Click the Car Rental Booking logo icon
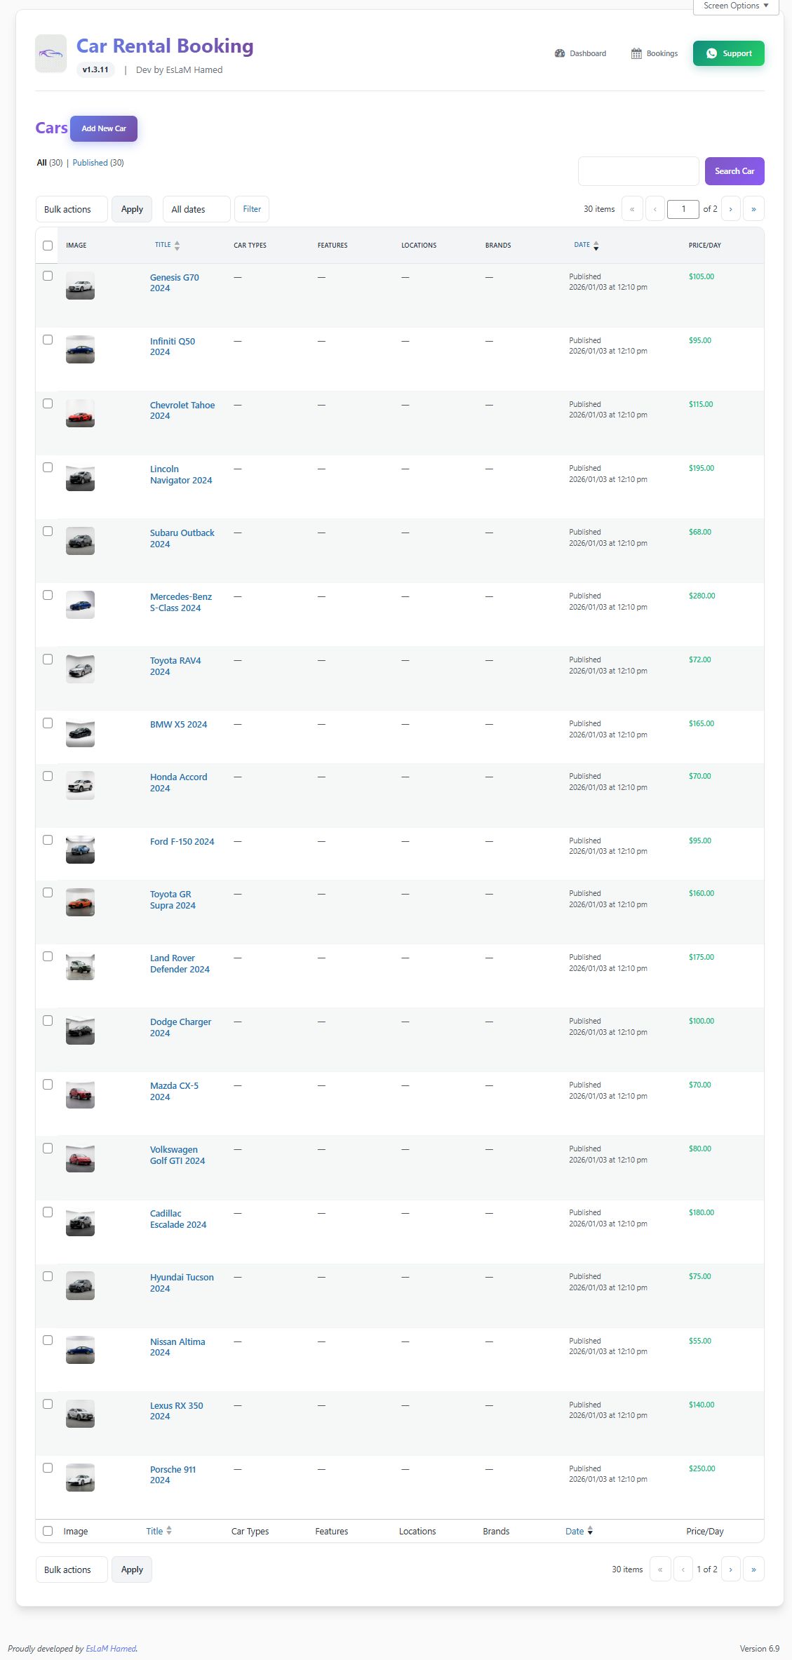The width and height of the screenshot is (792, 1660). pos(51,53)
